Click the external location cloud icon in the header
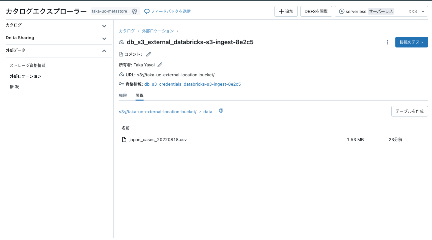432x240 pixels. [121, 42]
